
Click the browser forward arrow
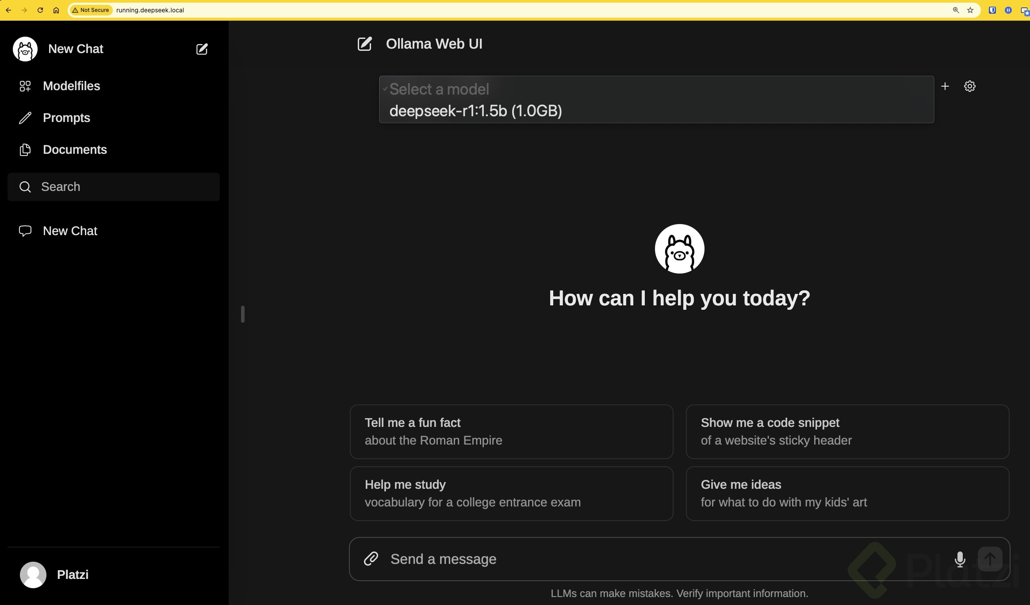pyautogui.click(x=24, y=10)
